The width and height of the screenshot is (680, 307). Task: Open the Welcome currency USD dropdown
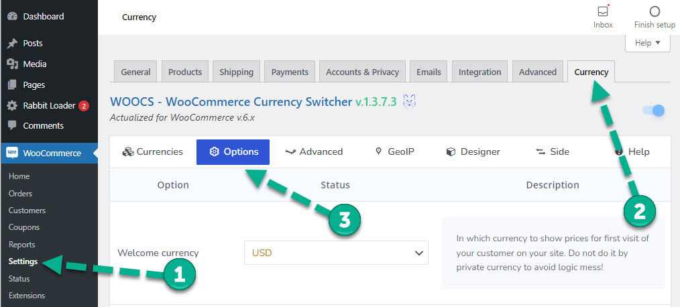click(x=336, y=253)
